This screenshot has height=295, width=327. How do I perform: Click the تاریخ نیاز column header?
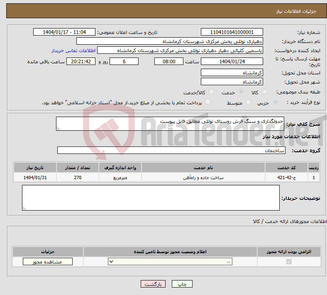35,168
